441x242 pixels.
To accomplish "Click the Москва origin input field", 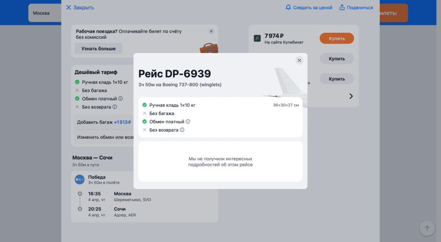I will 45,13.
